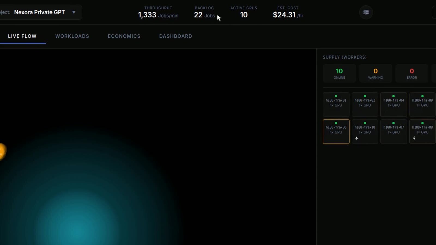Select the highlighted h100-fra-06 worker card
The image size is (436, 245).
point(336,131)
